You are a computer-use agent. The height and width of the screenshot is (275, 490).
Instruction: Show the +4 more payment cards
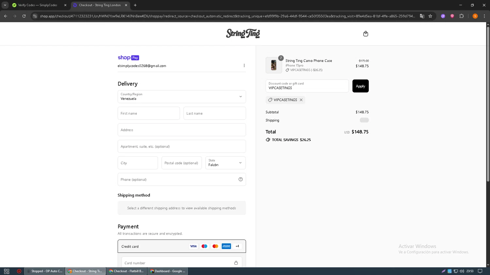pyautogui.click(x=237, y=246)
